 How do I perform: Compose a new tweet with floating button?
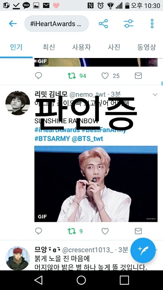(143, 250)
